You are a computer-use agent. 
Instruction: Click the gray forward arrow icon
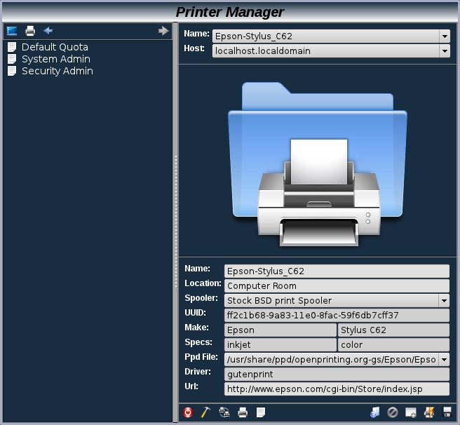[163, 31]
